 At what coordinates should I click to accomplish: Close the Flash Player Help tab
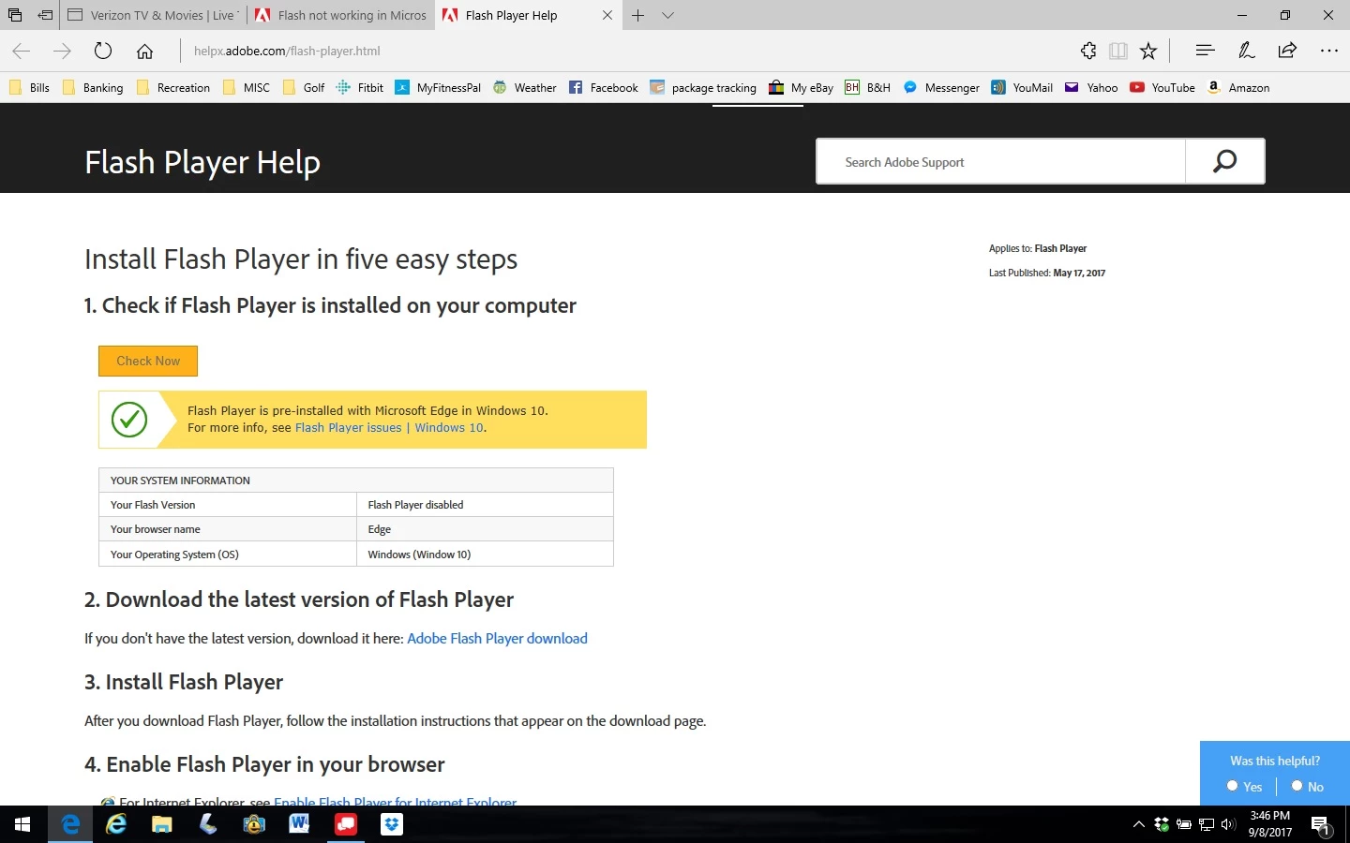point(607,15)
